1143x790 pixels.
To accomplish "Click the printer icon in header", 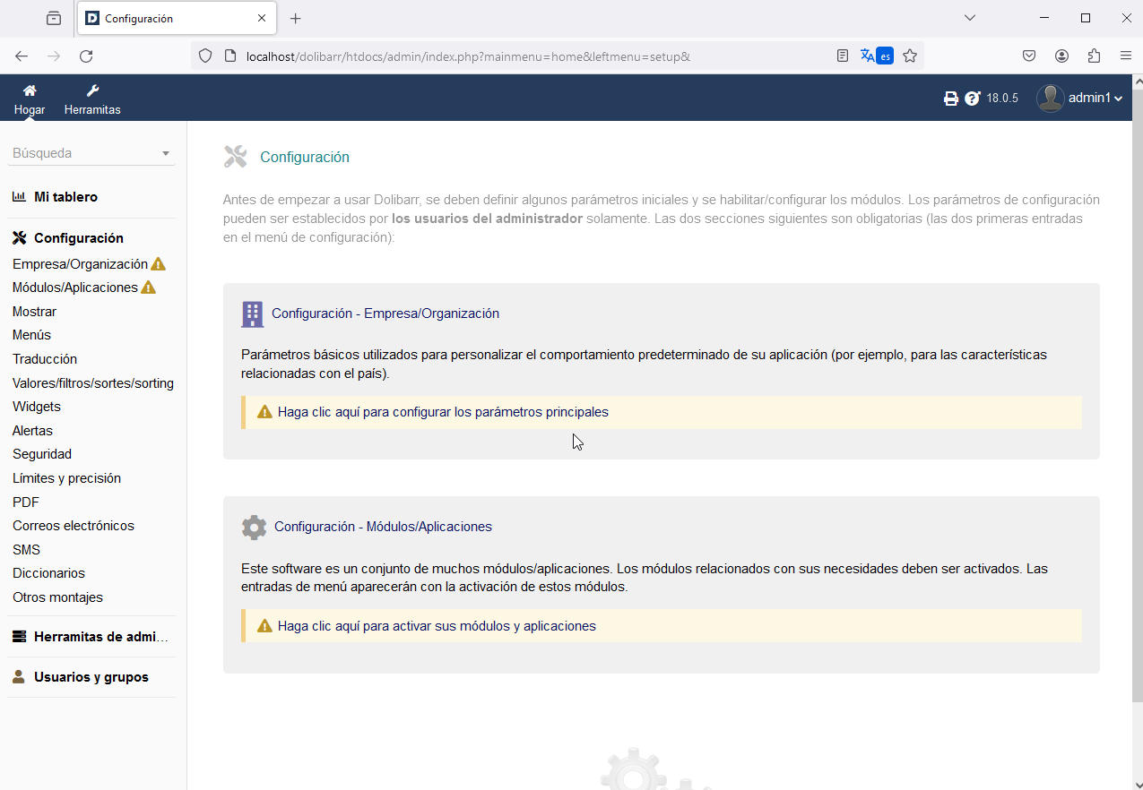I will pyautogui.click(x=951, y=99).
